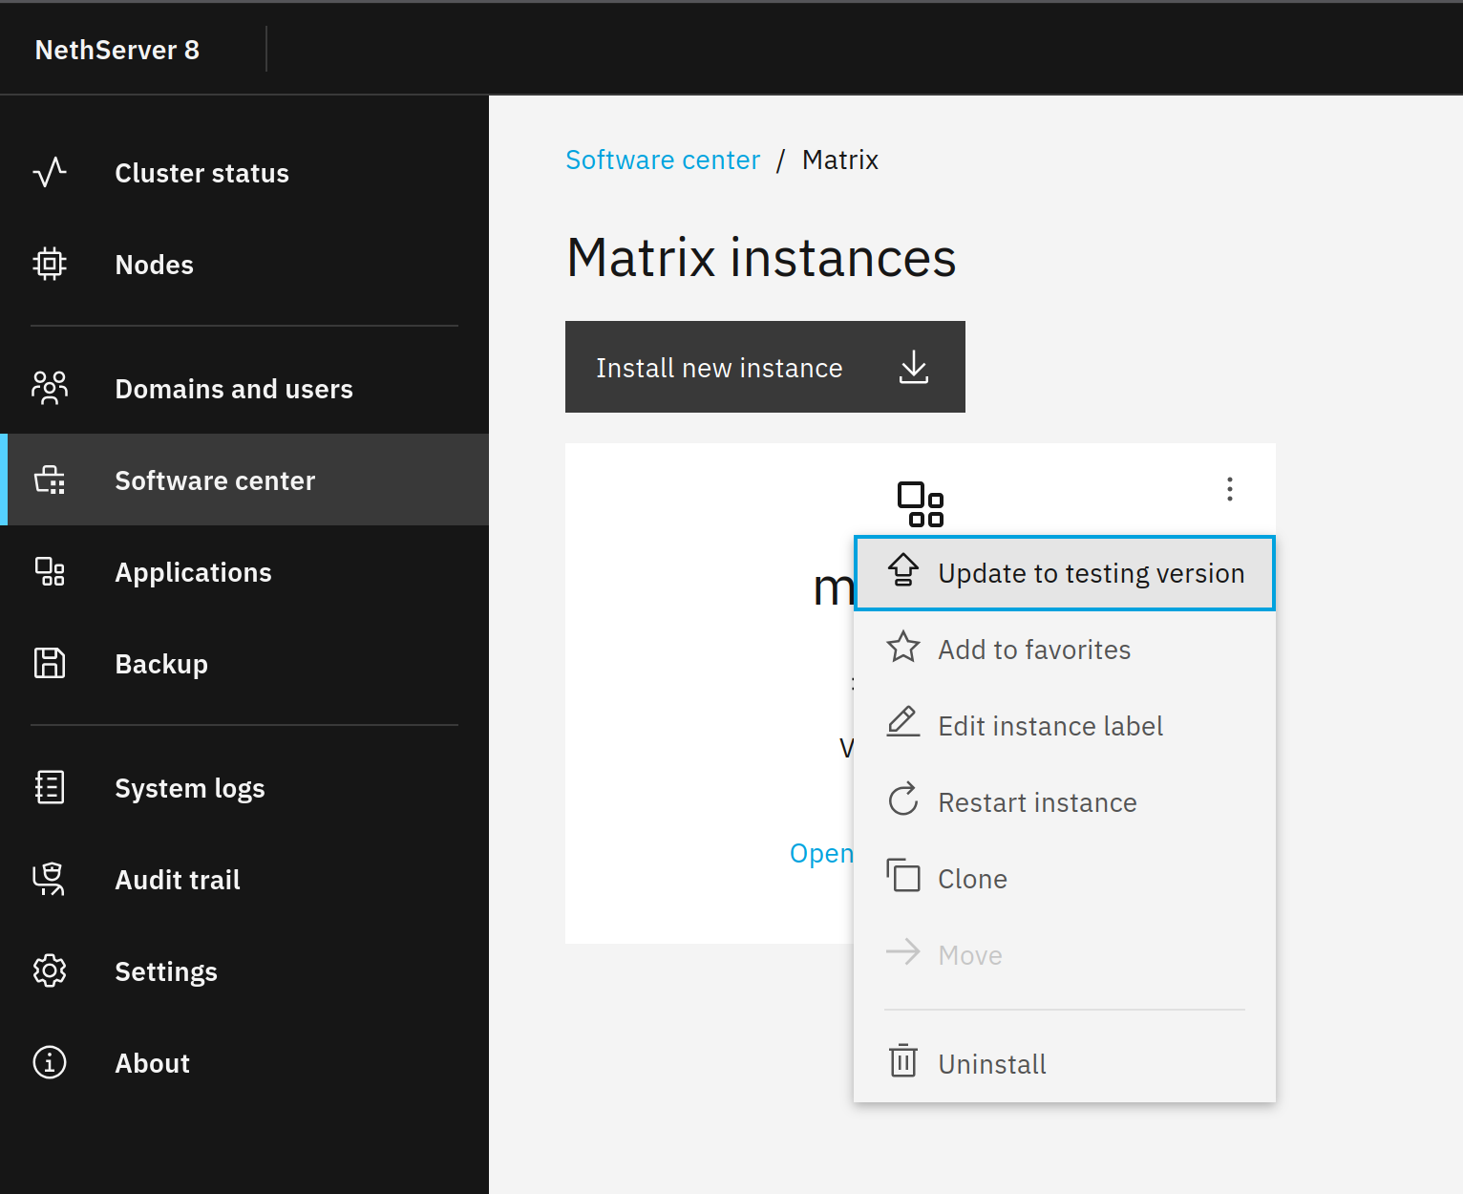The width and height of the screenshot is (1463, 1194).
Task: Toggle the three-dot overflow menu on card
Action: (1229, 489)
